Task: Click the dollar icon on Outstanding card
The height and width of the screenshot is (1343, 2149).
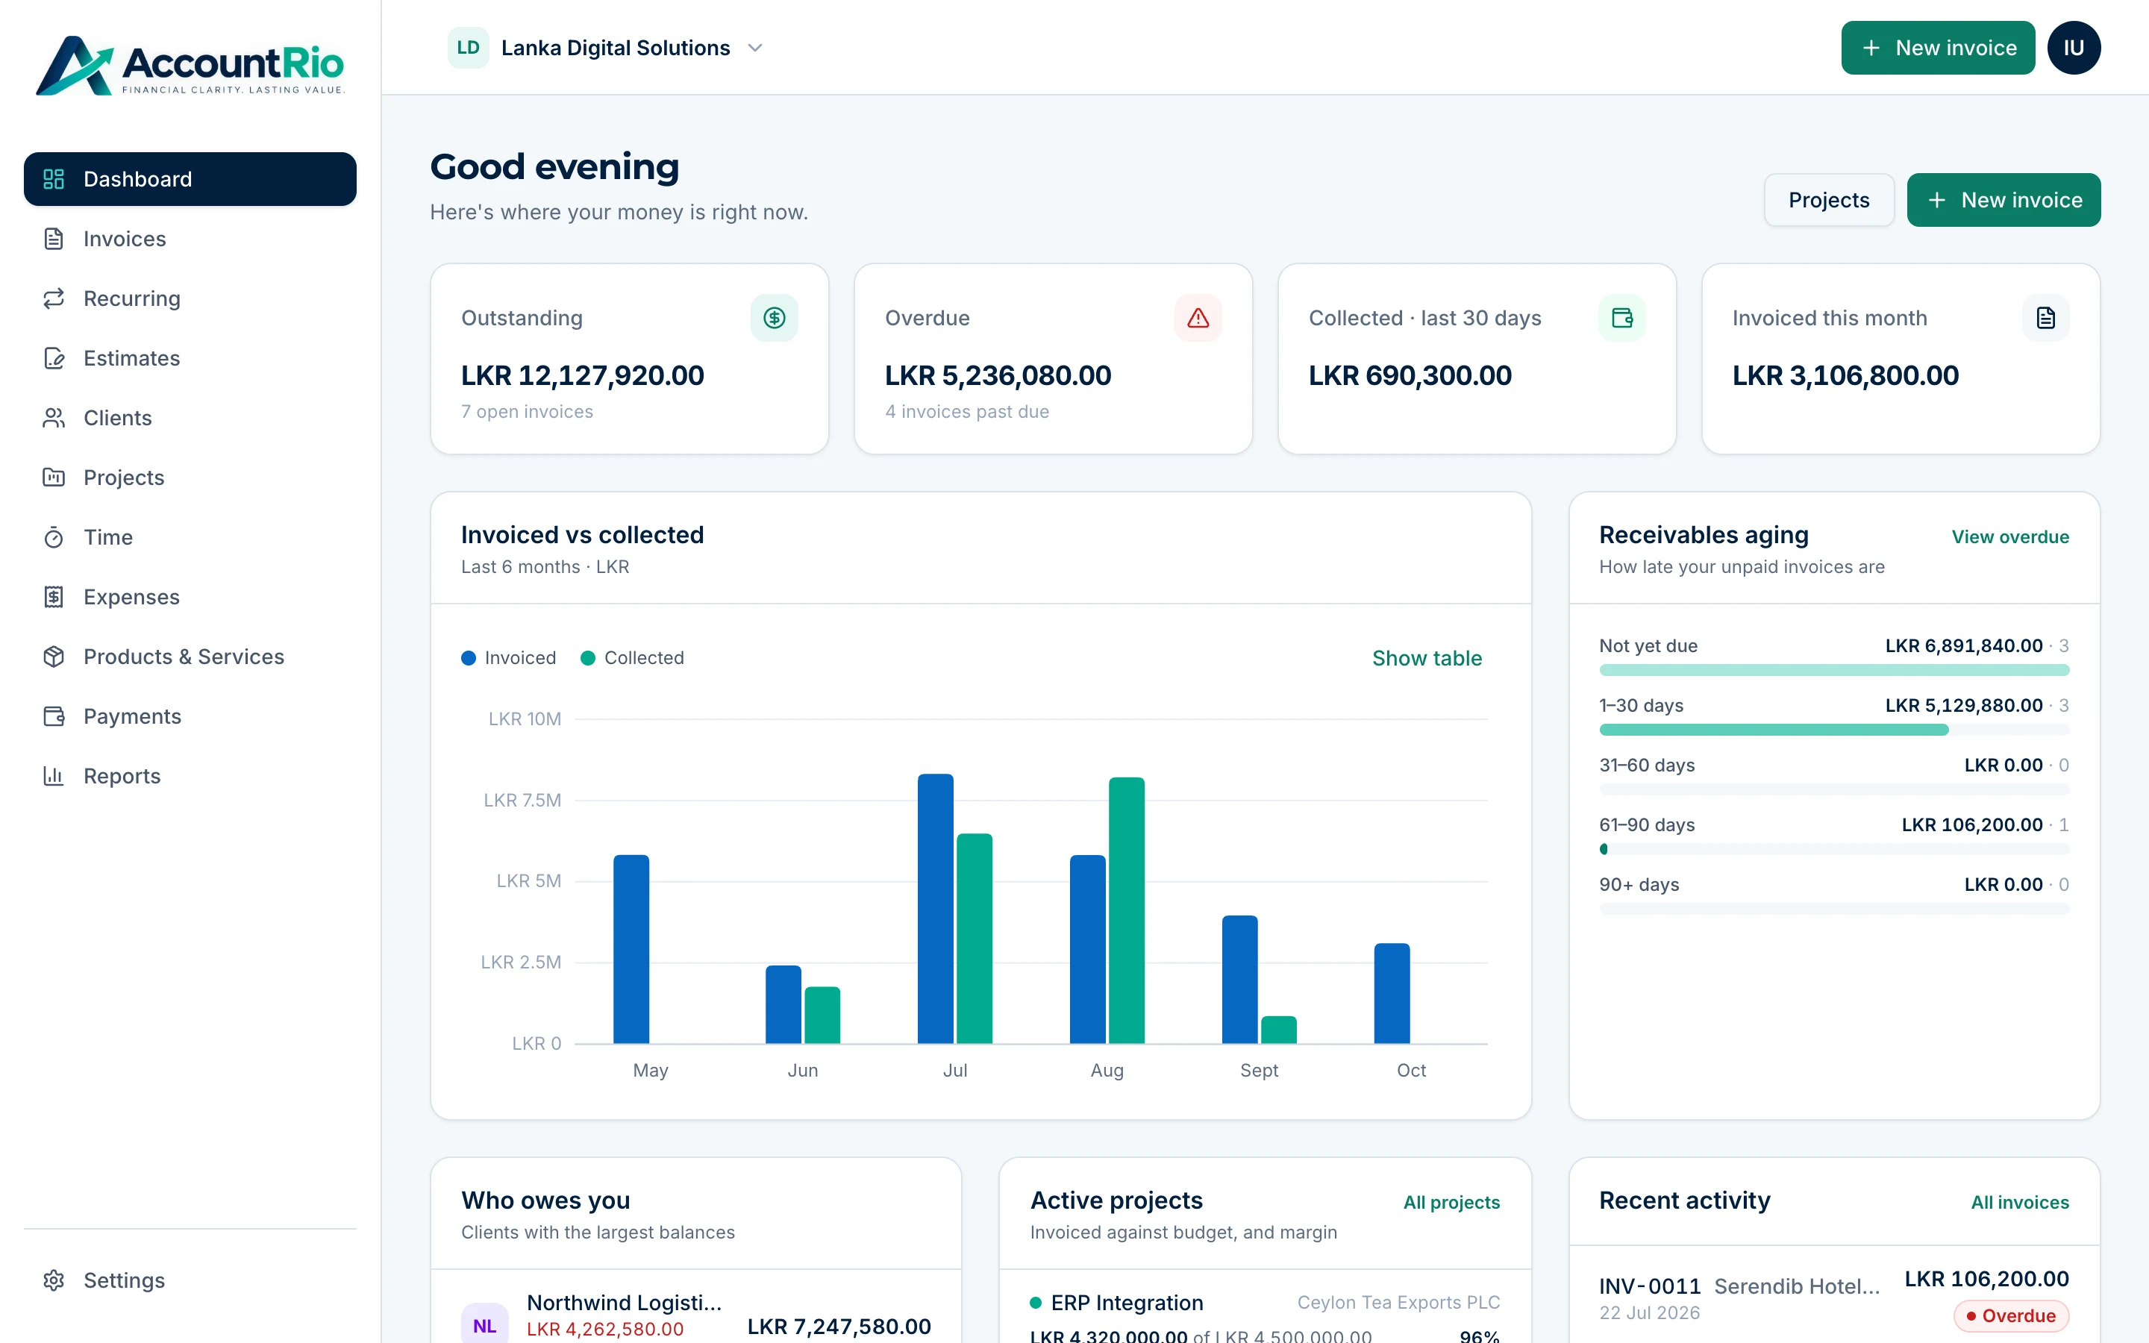Action: click(775, 318)
